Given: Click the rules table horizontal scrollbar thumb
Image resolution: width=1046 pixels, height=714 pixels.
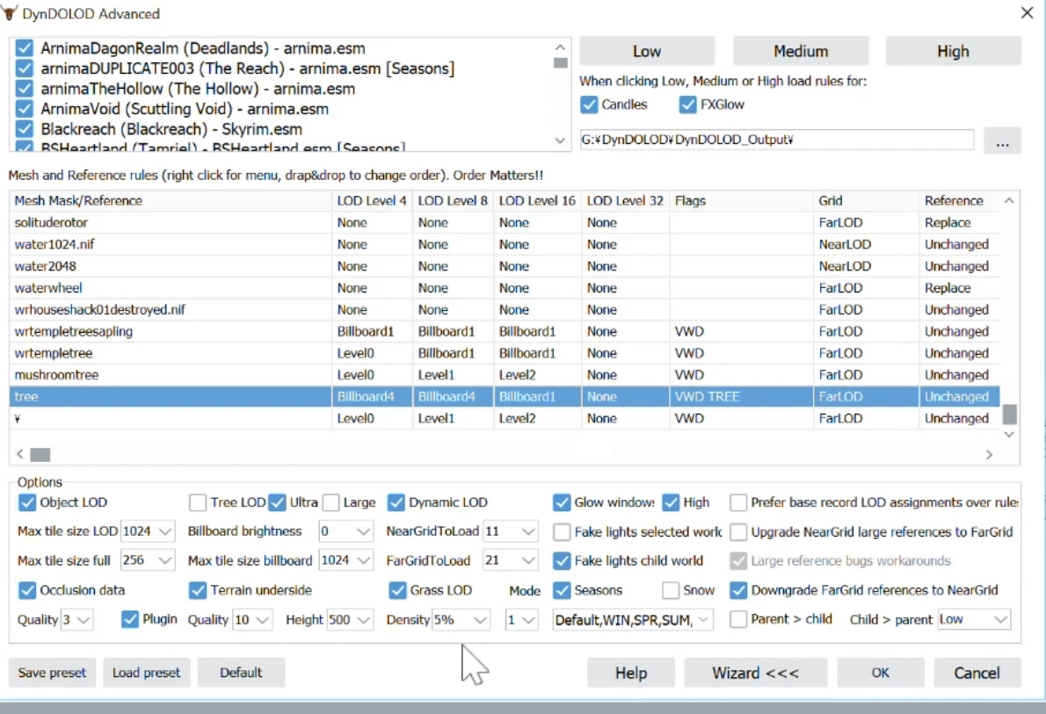Looking at the screenshot, I should pyautogui.click(x=40, y=455).
